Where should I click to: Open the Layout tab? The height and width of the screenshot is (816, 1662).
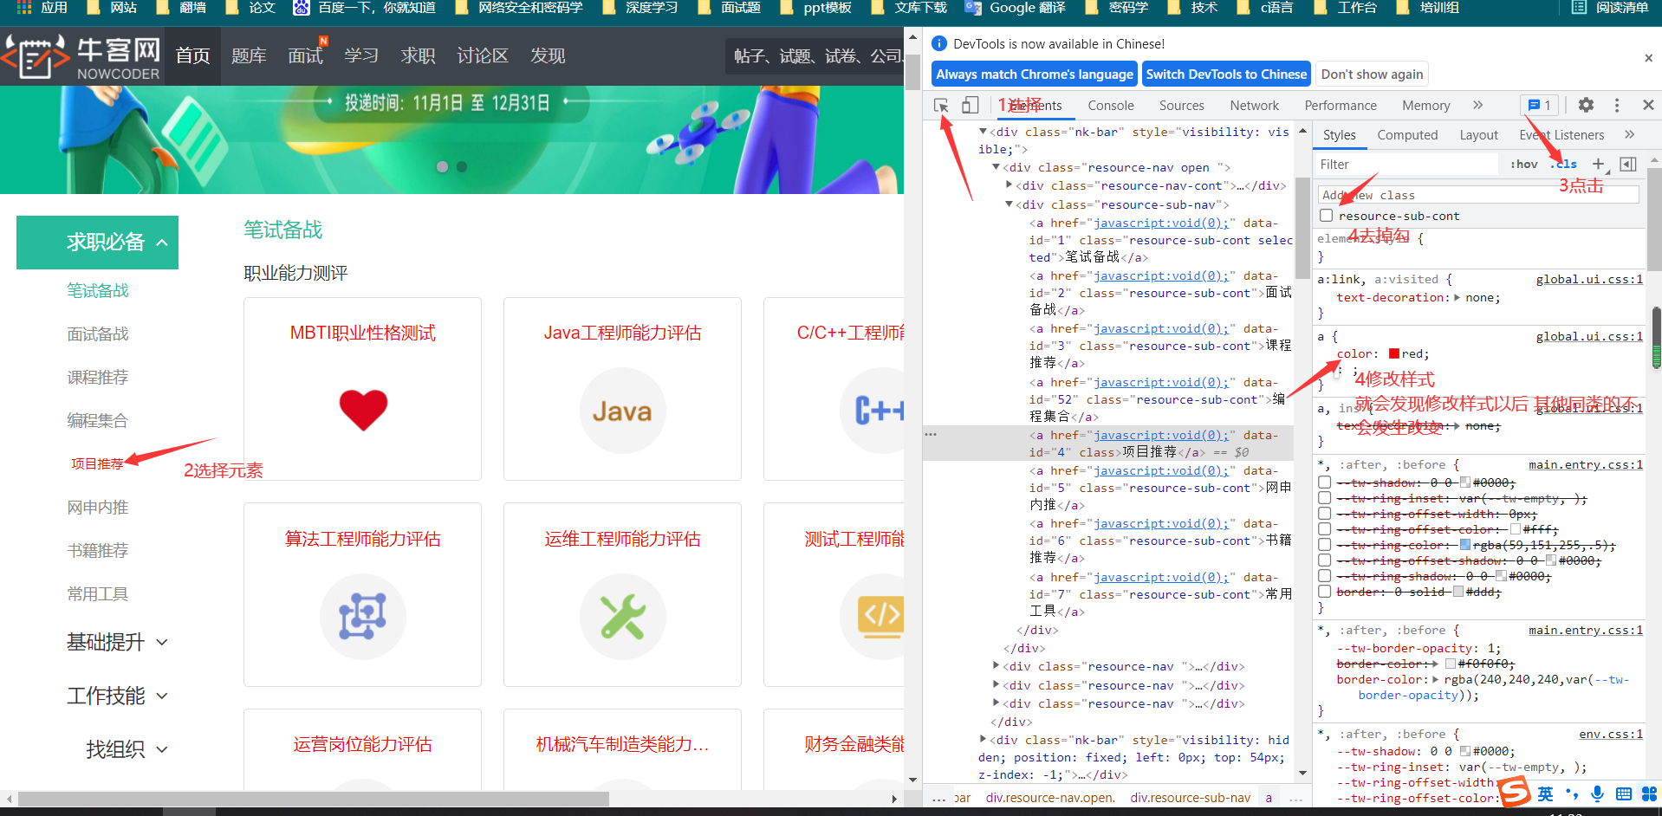click(x=1478, y=135)
